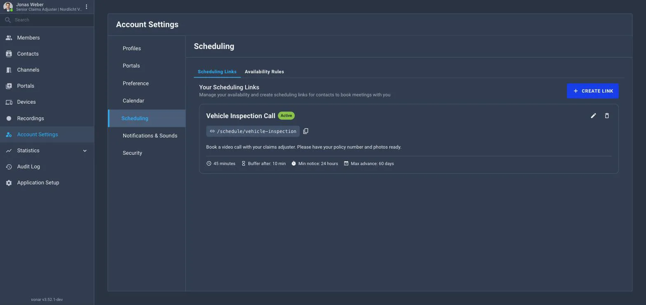Screen dimensions: 646x305
Task: Go to Members page
Action: (x=47, y=38)
